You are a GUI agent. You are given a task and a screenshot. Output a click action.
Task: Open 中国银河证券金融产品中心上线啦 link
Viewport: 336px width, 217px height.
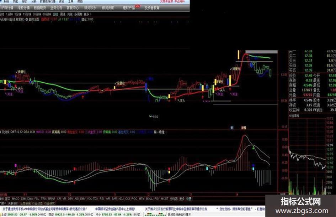[x=115, y=209]
